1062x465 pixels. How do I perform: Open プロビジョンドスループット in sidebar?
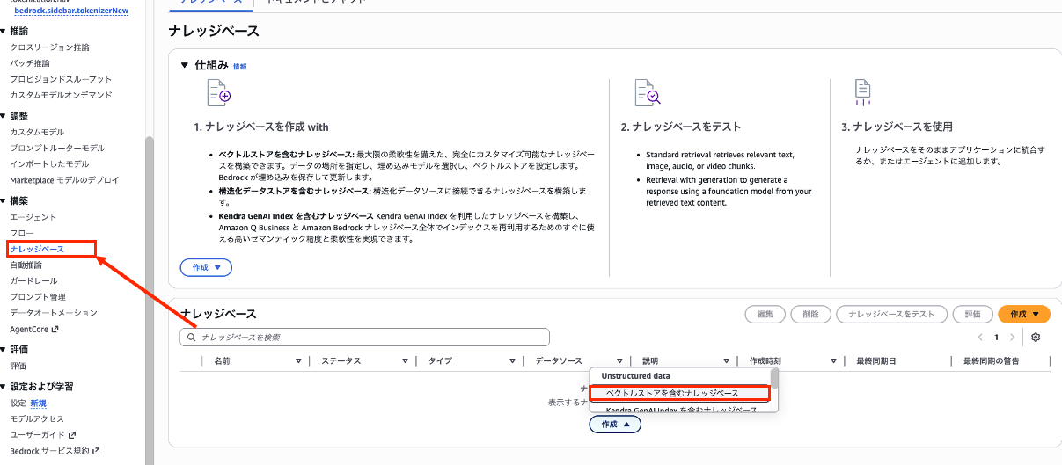point(61,79)
